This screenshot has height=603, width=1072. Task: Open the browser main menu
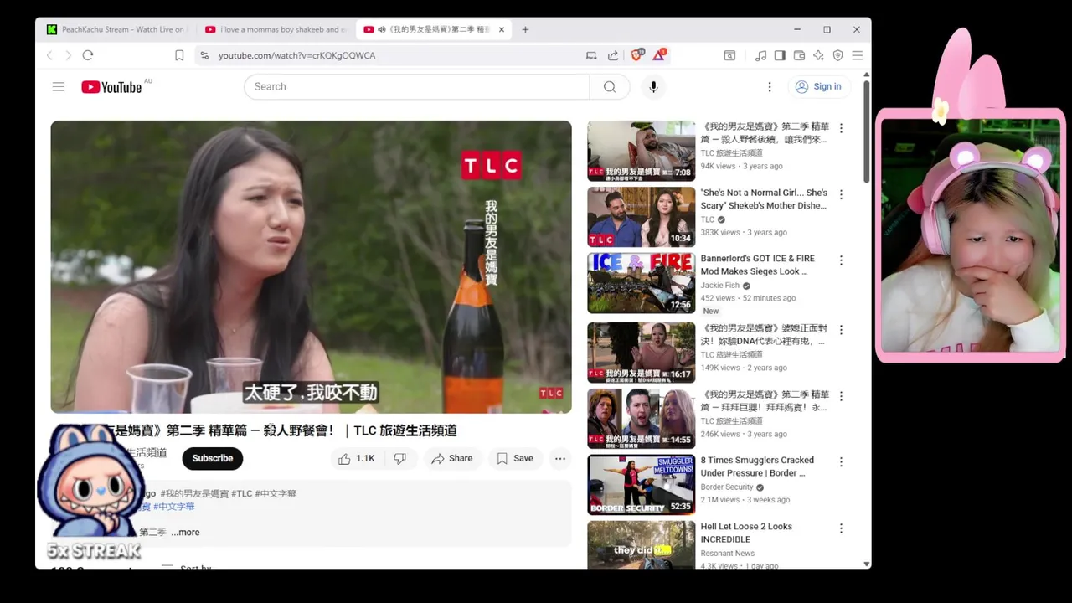point(857,55)
